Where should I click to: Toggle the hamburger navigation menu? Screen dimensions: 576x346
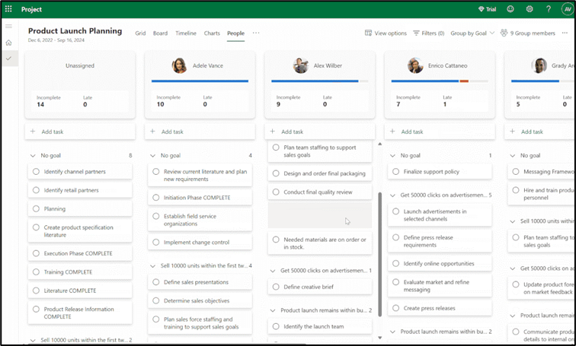coord(8,26)
